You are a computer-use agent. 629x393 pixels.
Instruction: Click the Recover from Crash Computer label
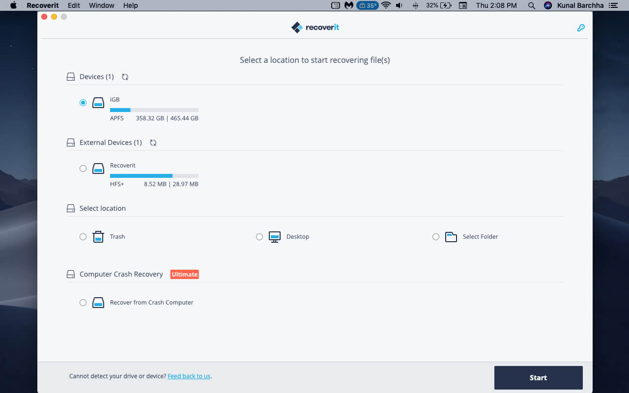[x=152, y=303]
